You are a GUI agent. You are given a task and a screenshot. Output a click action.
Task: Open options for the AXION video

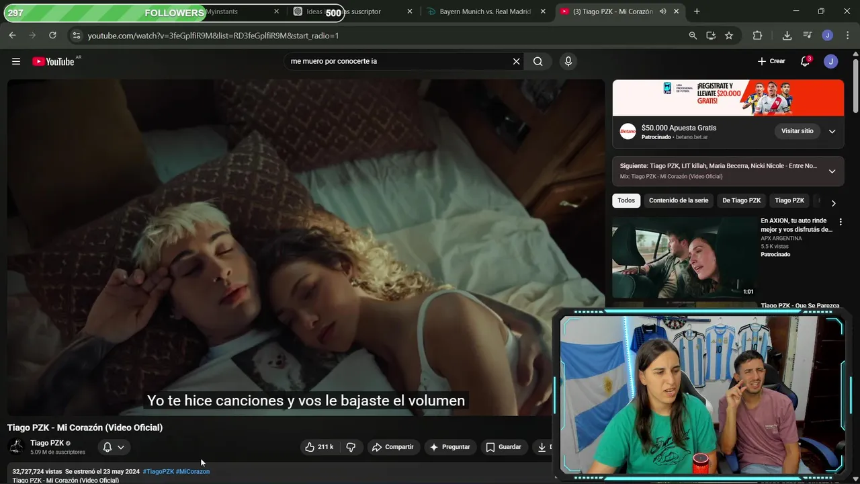(x=840, y=222)
